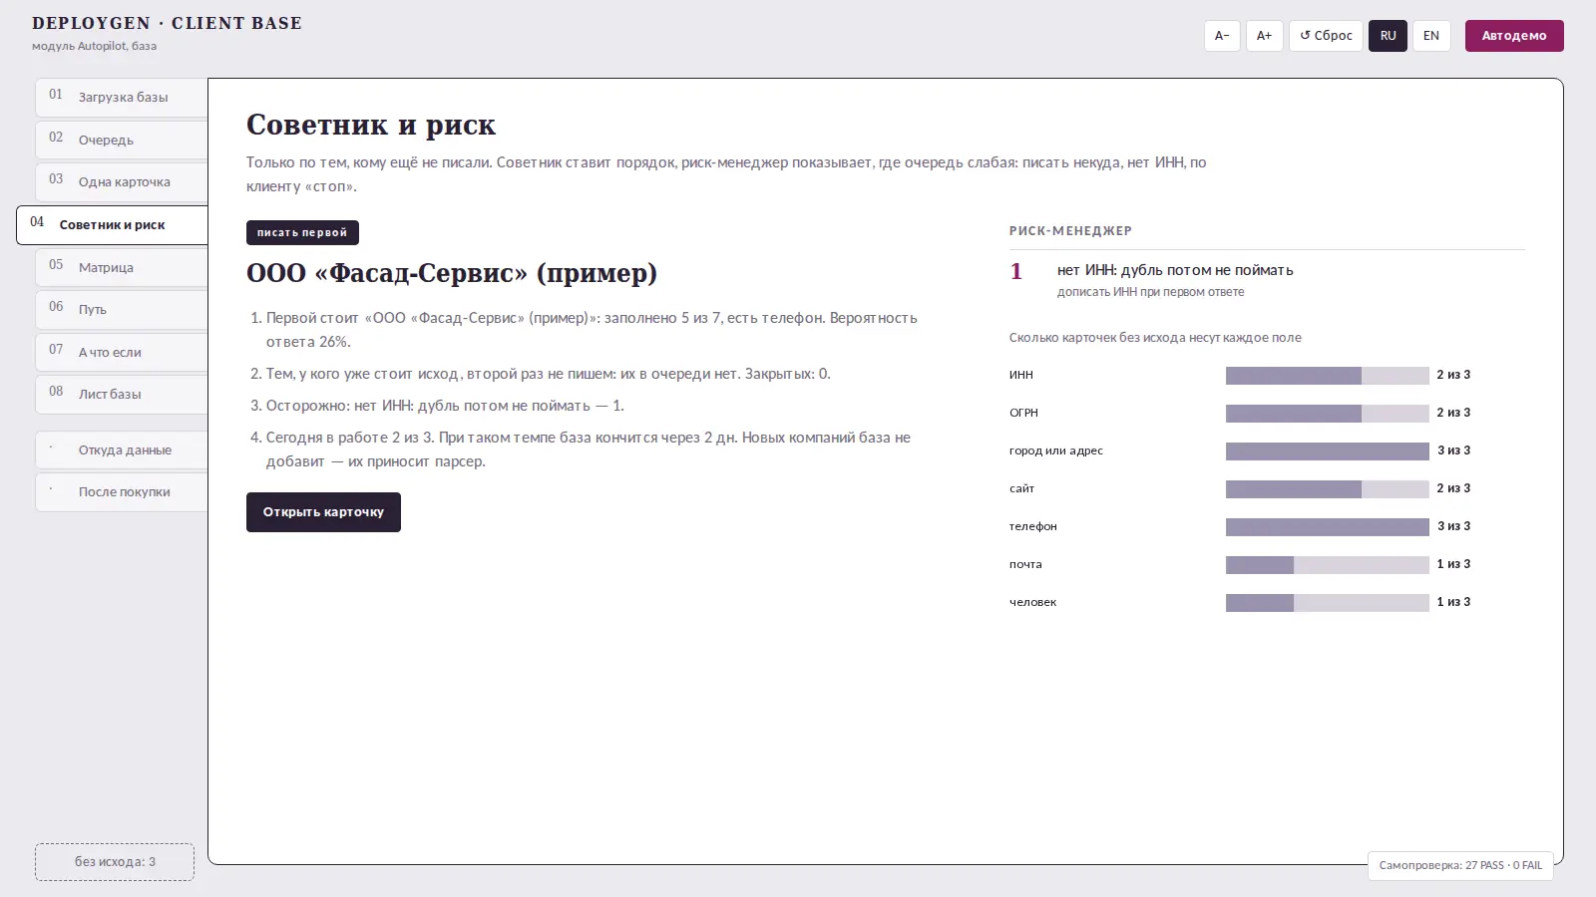Click caption «Сколько карточек без исхода несут каждое поле»

pyautogui.click(x=1155, y=338)
